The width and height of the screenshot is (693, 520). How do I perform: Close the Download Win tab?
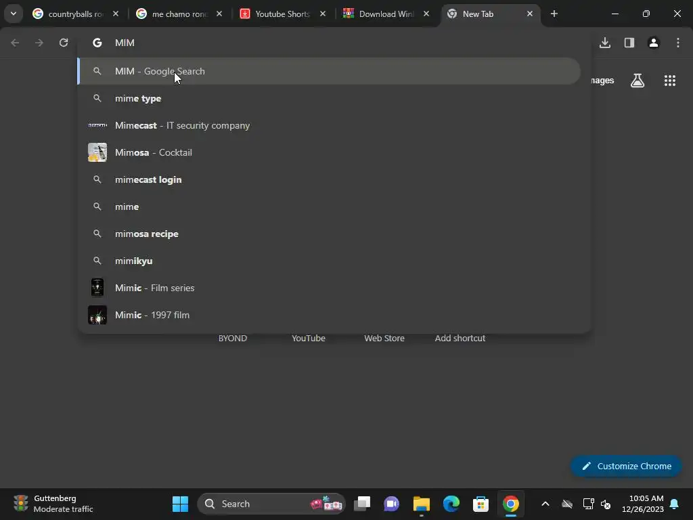tap(426, 14)
